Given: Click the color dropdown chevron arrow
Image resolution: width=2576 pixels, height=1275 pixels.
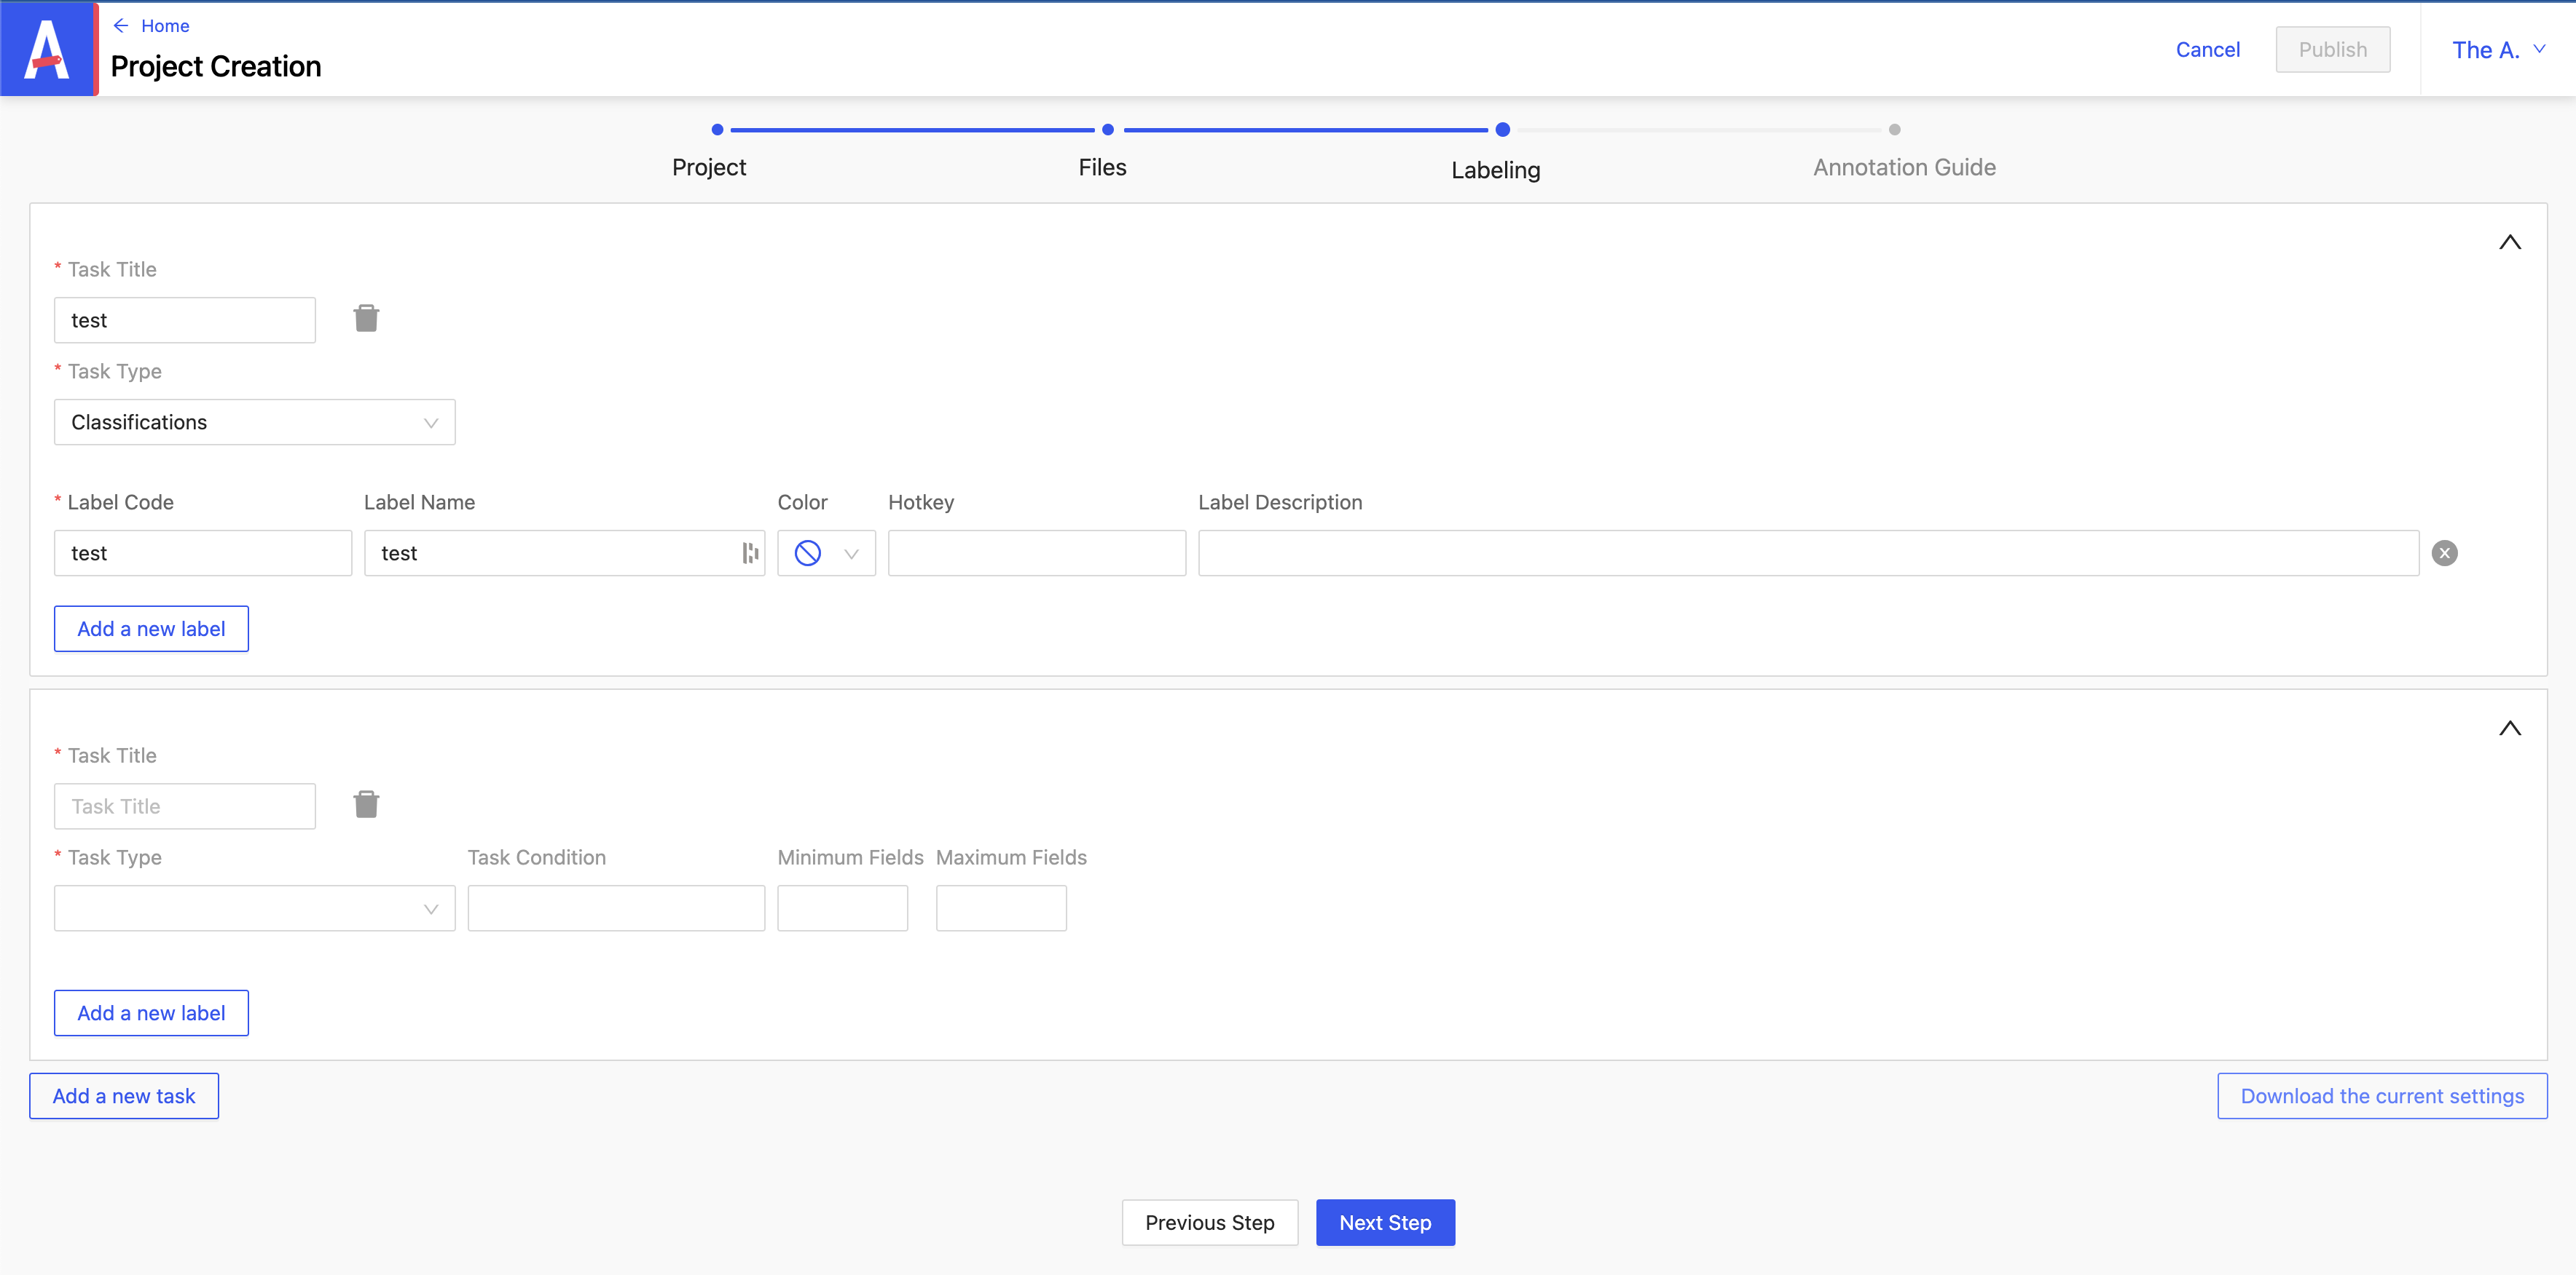Looking at the screenshot, I should [852, 553].
